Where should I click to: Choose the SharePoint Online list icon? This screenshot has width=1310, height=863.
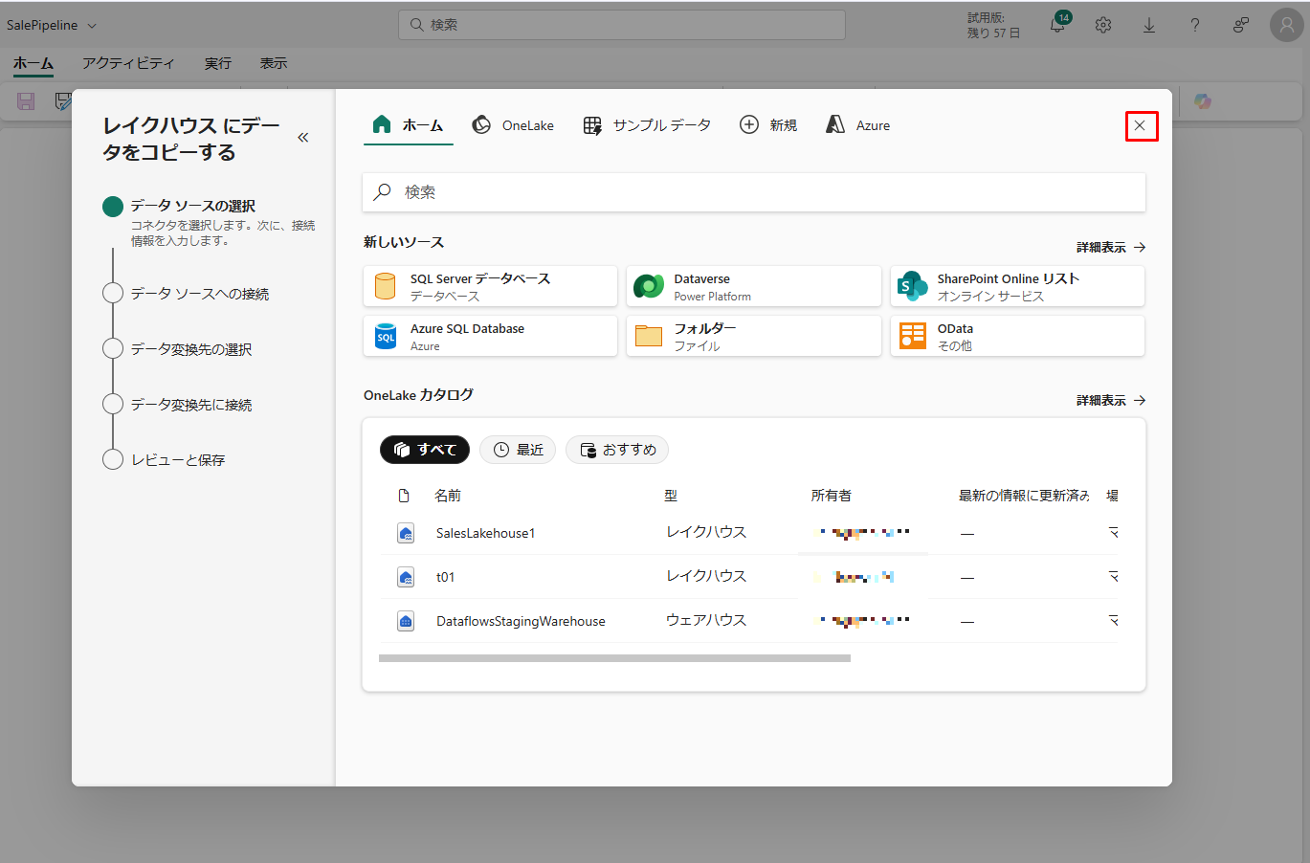(x=912, y=286)
